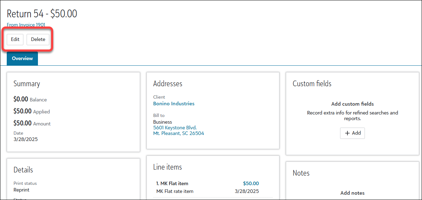Open the From Invoice 1901 link

26,25
